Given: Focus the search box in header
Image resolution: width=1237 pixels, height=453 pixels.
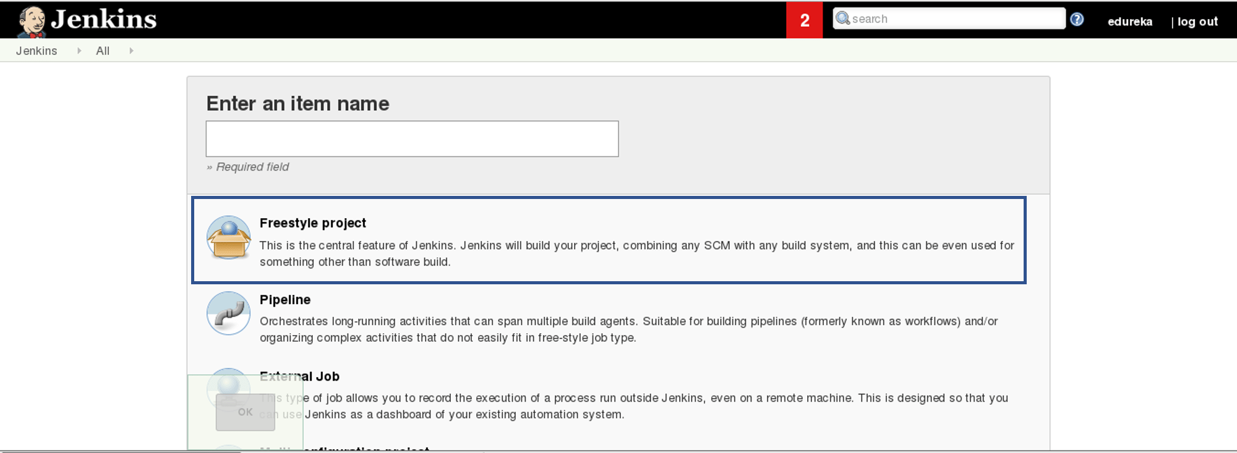Looking at the screenshot, I should click(x=949, y=19).
